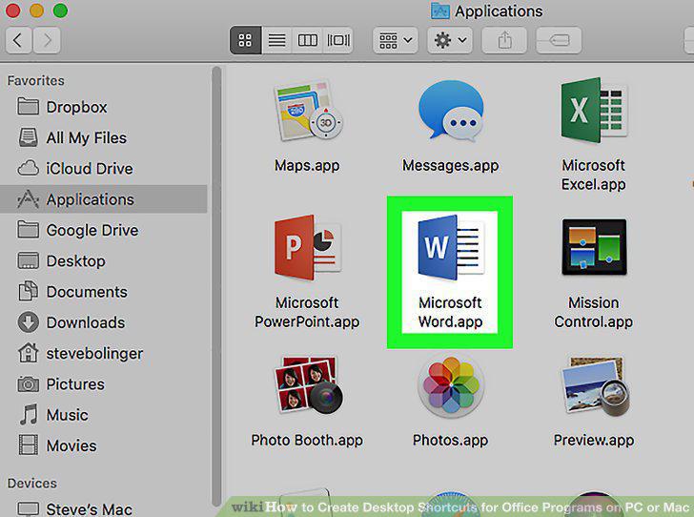Select the Preview.app icon
The height and width of the screenshot is (517, 694).
tap(594, 385)
